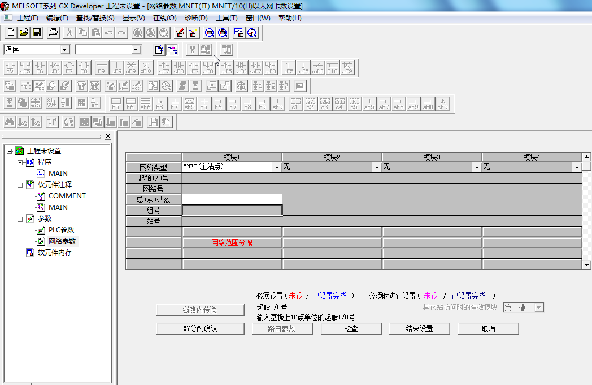Click the Print icon in the toolbar
Image resolution: width=592 pixels, height=385 pixels.
point(53,33)
